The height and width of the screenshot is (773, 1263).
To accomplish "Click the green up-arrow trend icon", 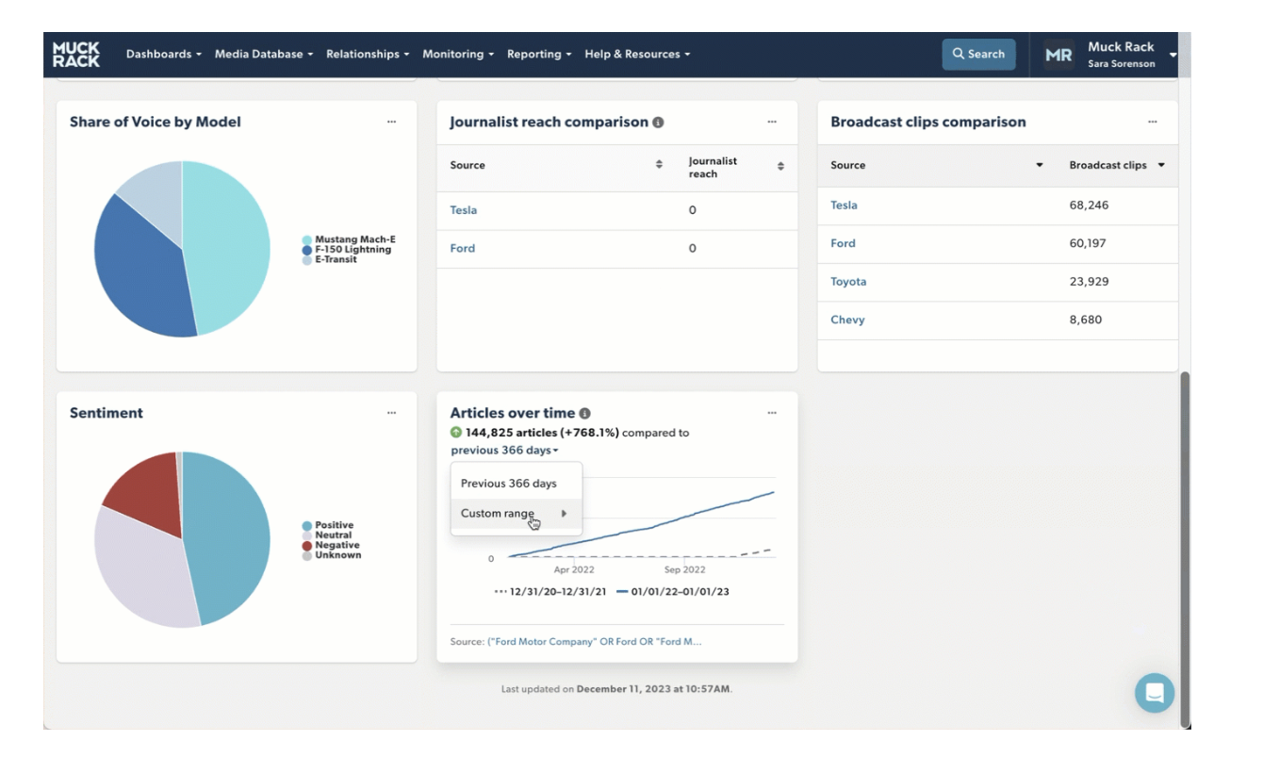I will 456,433.
